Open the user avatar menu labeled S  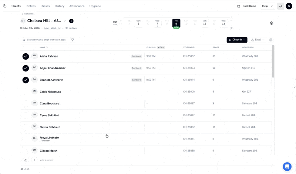(x=289, y=6)
